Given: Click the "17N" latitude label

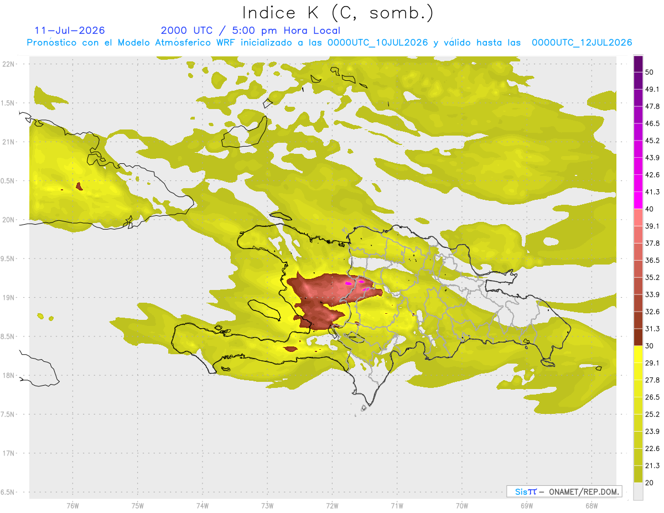Looking at the screenshot, I should point(8,453).
